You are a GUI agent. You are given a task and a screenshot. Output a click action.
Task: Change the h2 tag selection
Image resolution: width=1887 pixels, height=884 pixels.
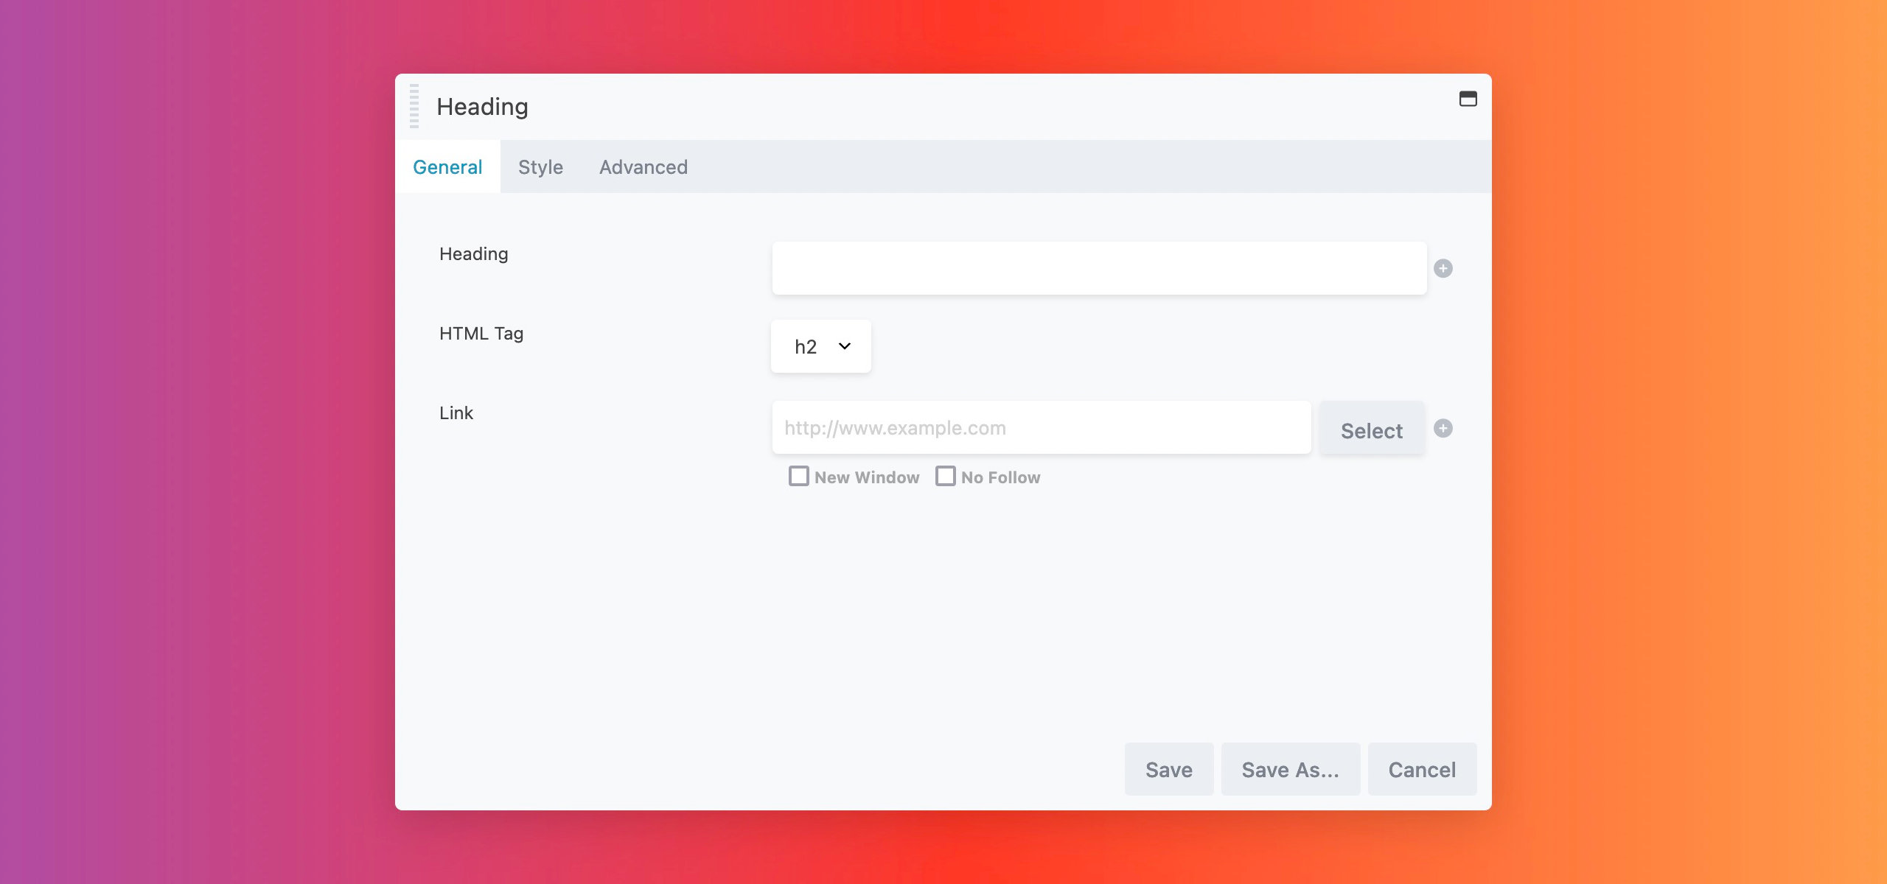[820, 345]
